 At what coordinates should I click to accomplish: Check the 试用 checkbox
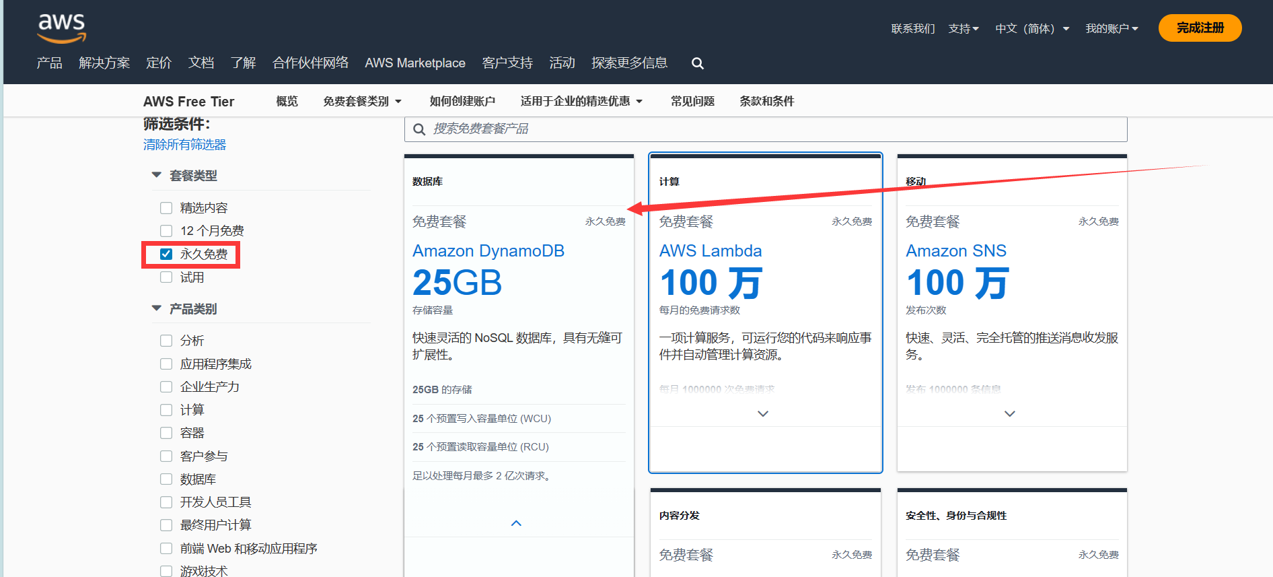coord(166,277)
